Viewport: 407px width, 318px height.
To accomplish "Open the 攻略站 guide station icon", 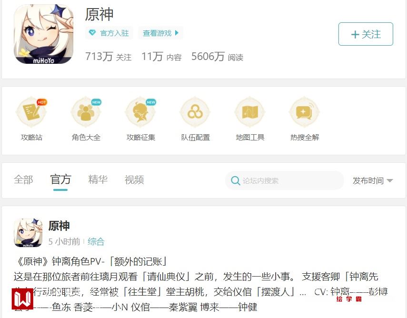I will coord(31,112).
